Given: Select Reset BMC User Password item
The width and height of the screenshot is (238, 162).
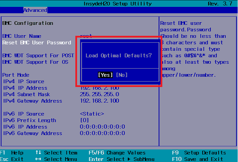Looking at the screenshot, I should point(36,43).
